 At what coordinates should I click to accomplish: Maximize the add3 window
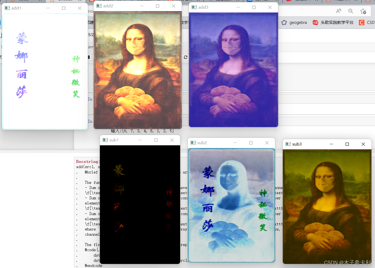click(x=254, y=7)
